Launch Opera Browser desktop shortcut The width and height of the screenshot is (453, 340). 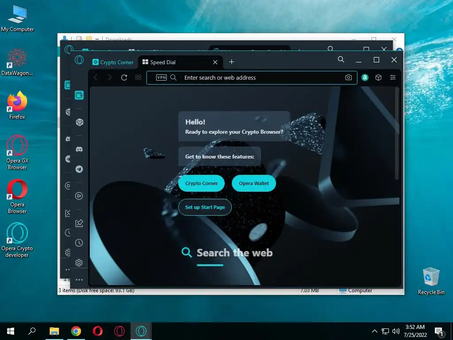17,197
